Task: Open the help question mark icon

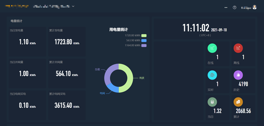Action: [x=235, y=7]
